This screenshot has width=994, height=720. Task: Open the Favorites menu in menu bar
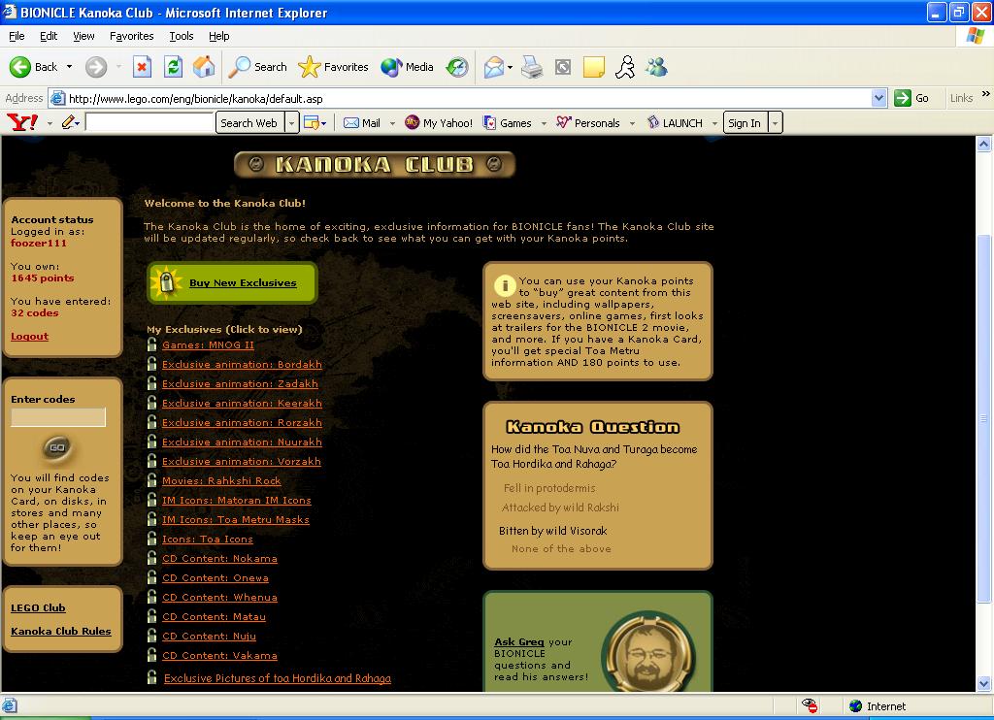131,36
